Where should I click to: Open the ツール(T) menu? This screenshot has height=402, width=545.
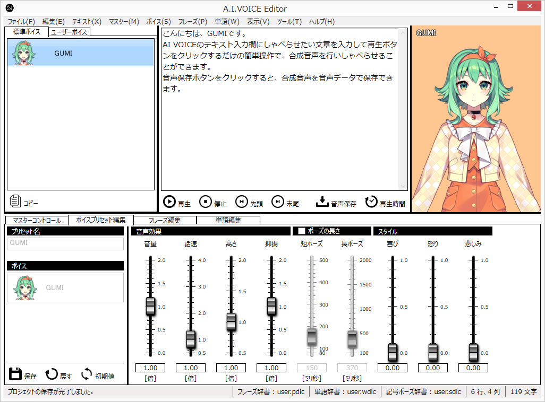pos(289,22)
